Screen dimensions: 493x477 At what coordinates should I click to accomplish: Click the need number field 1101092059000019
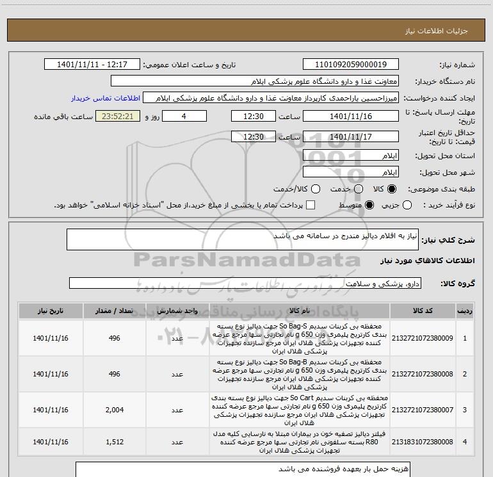pos(351,65)
